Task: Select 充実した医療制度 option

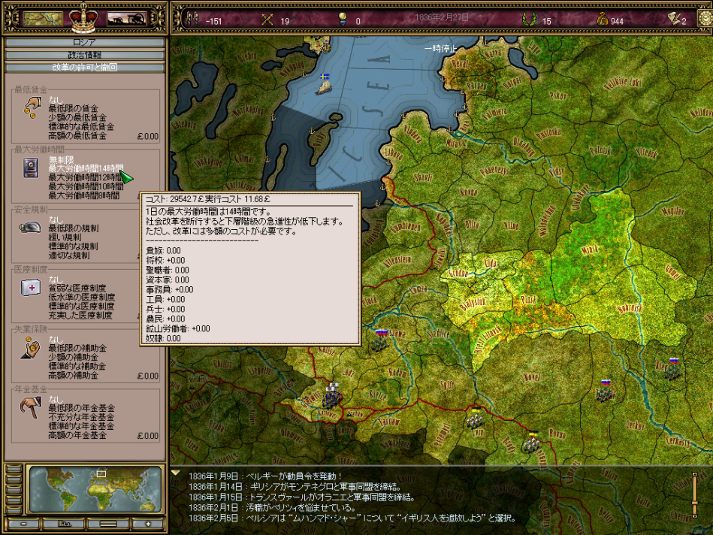Action: (x=80, y=316)
